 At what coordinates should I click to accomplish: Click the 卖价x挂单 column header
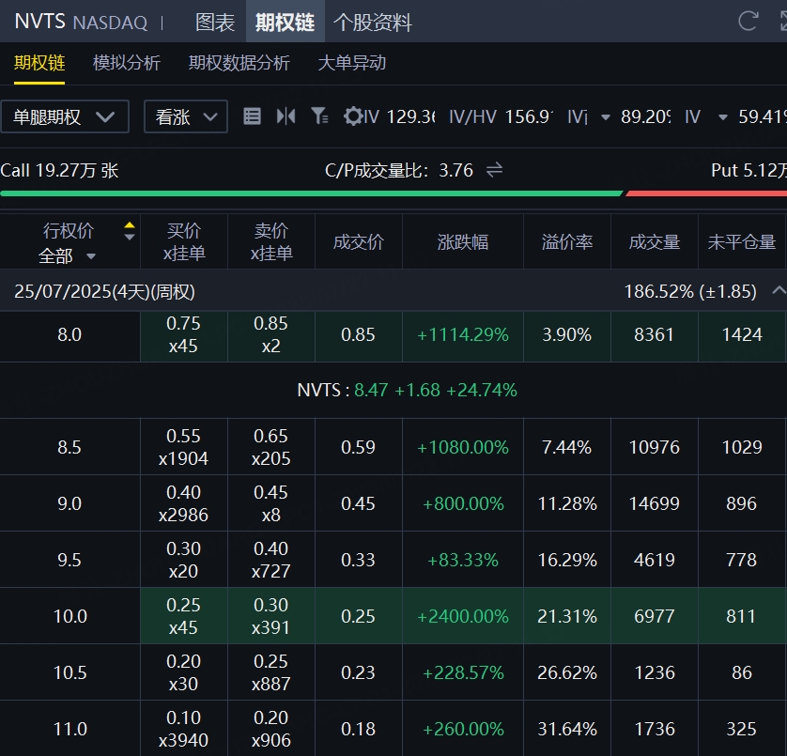tap(271, 242)
